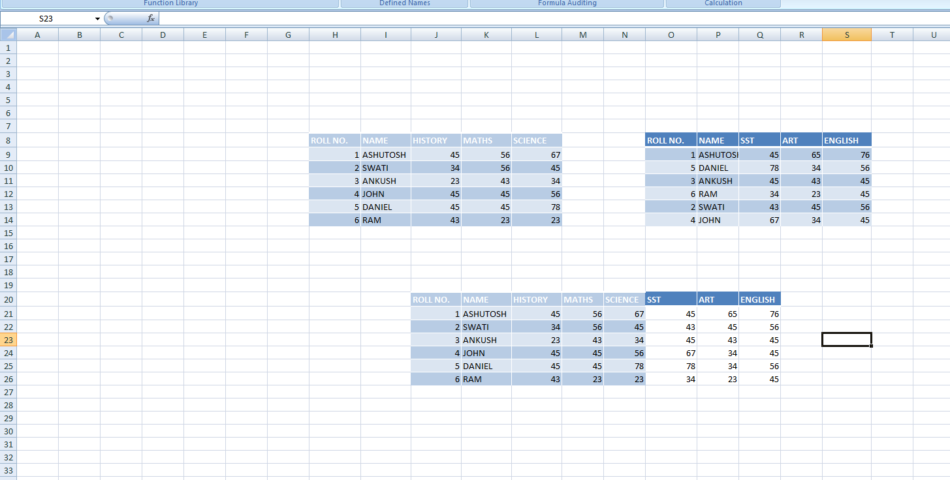Select column H header

(335, 35)
